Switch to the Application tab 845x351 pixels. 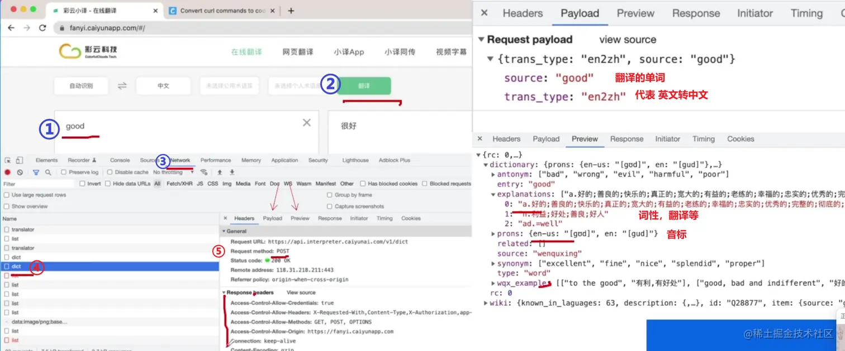[284, 160]
